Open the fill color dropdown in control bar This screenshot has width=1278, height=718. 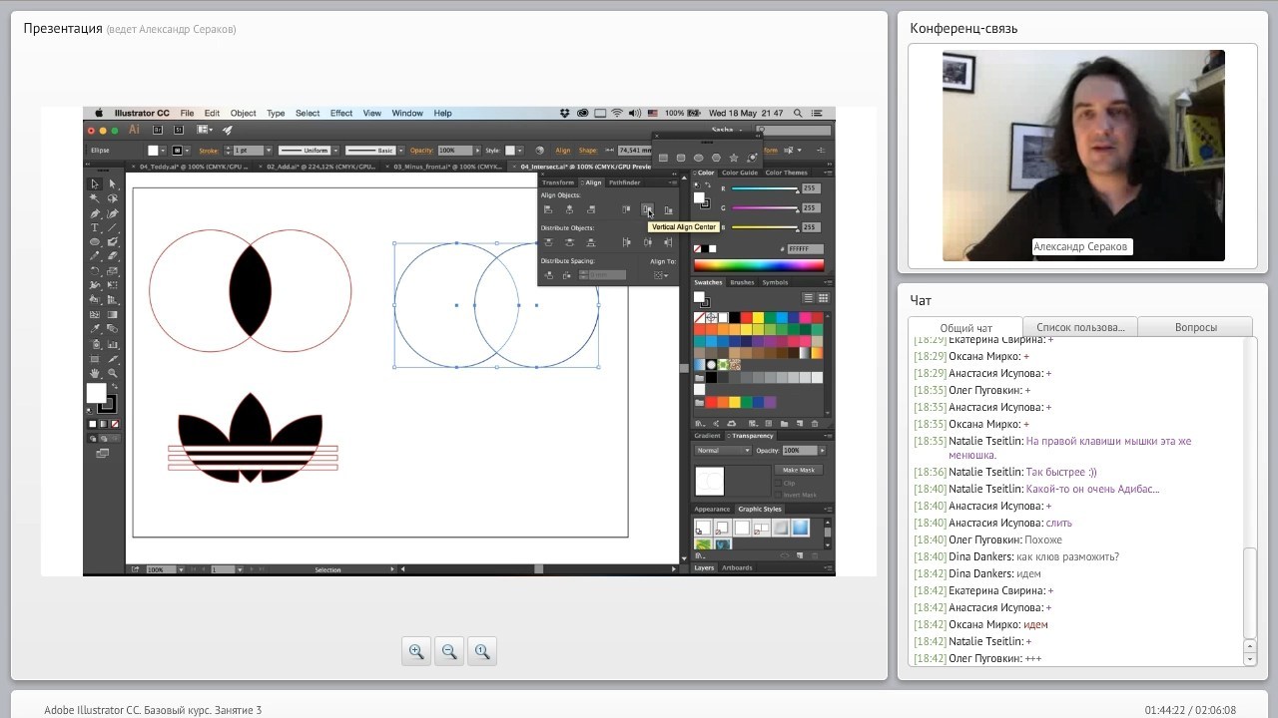163,151
